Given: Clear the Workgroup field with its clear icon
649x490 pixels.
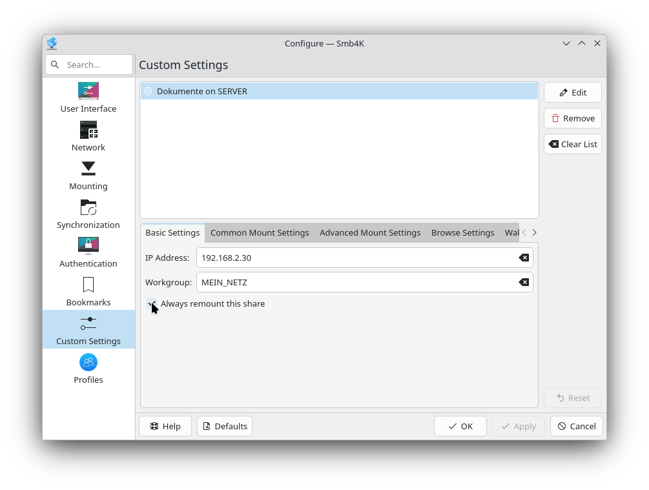Looking at the screenshot, I should (524, 282).
